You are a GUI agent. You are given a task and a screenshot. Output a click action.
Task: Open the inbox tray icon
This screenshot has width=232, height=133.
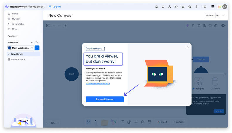click(163, 7)
